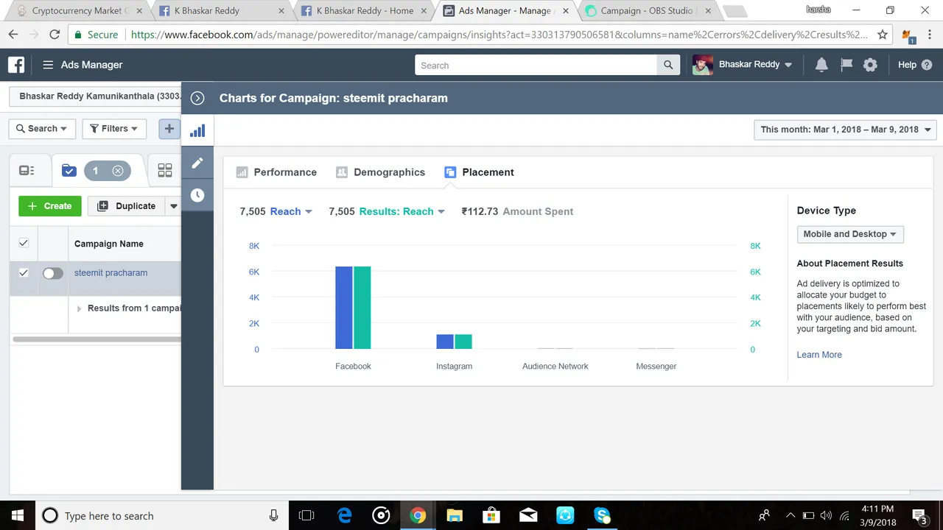Select the Placement tab
Viewport: 943px width, 530px height.
click(x=480, y=172)
